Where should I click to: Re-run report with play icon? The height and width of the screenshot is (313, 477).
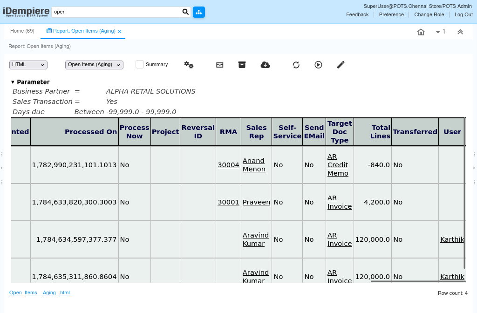click(318, 65)
